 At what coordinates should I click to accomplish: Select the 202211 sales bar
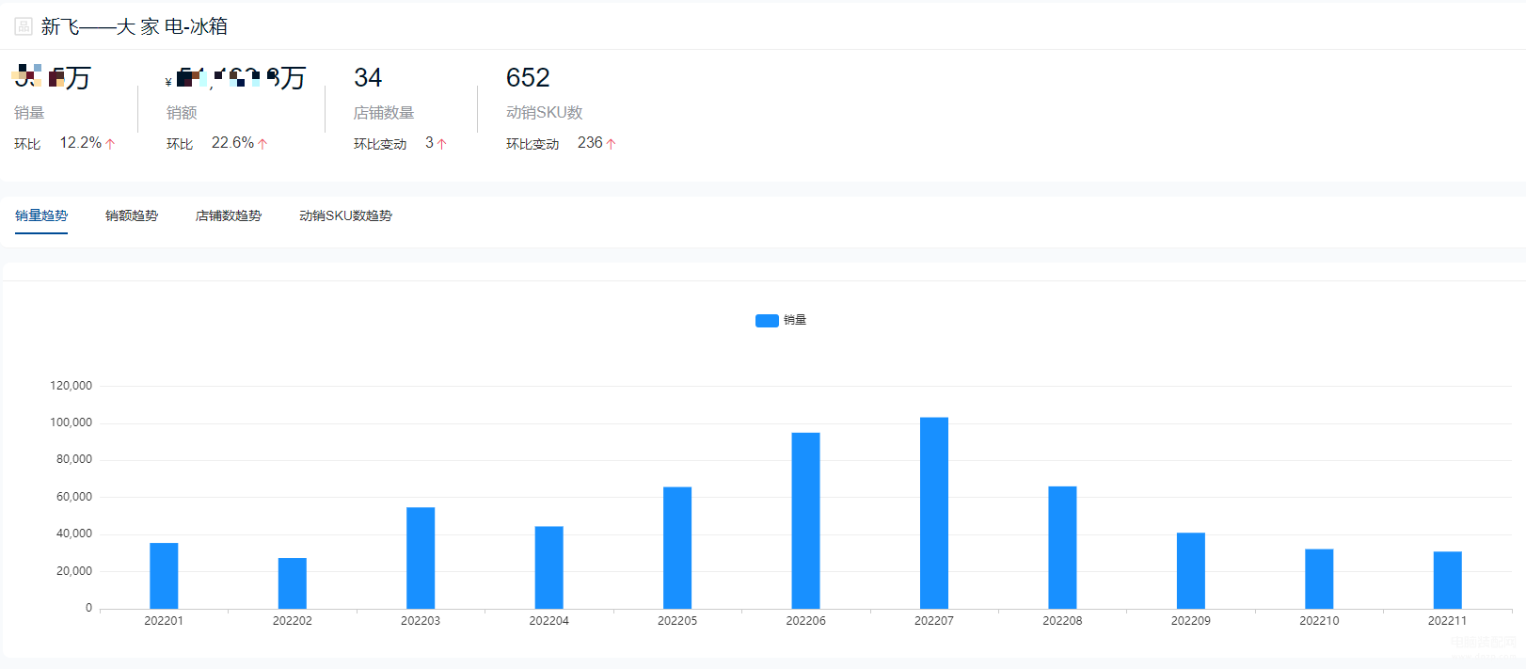(1448, 581)
